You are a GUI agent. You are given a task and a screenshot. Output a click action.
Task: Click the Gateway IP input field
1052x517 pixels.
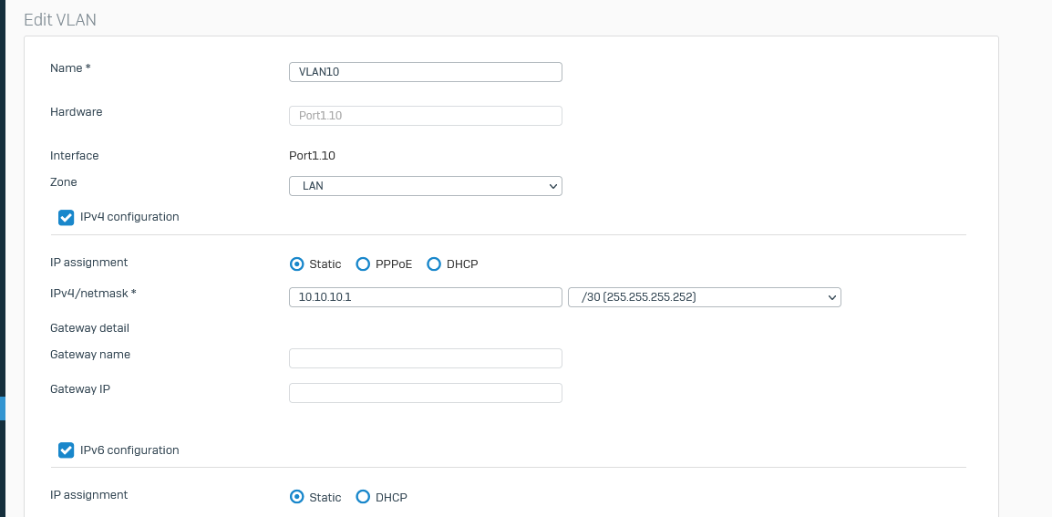(426, 393)
